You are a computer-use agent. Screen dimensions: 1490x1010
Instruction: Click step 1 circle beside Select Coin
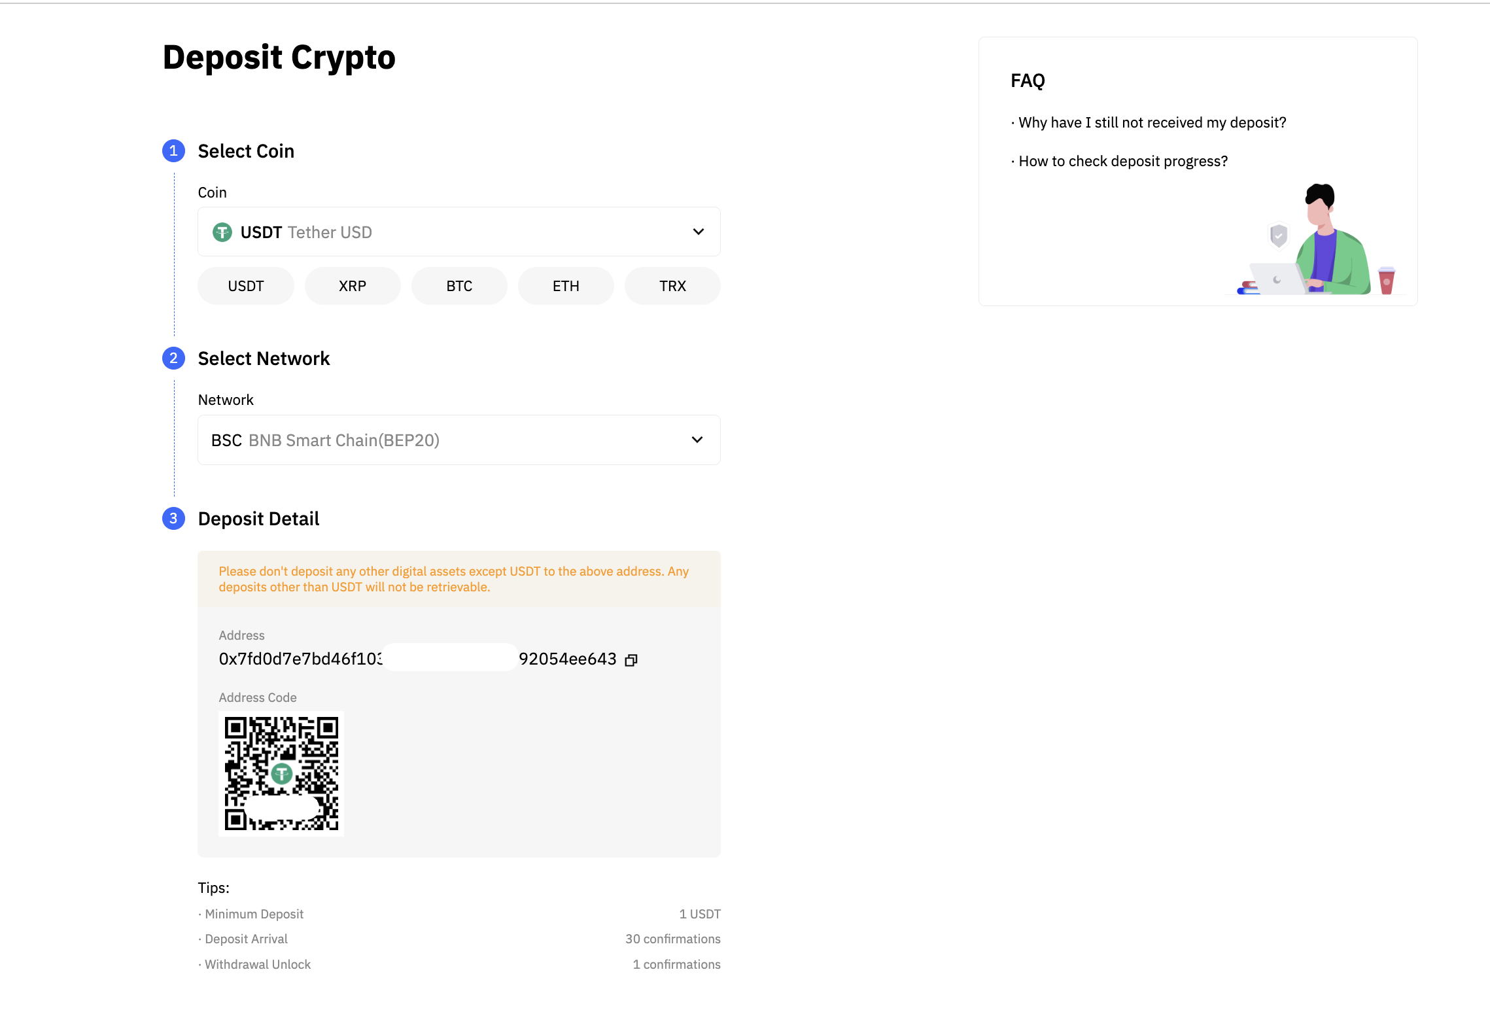click(173, 151)
